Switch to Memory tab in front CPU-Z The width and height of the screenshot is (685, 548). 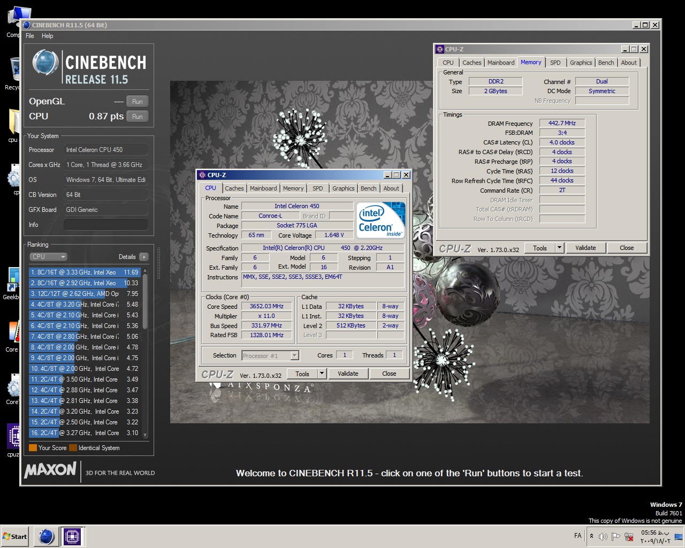[293, 188]
